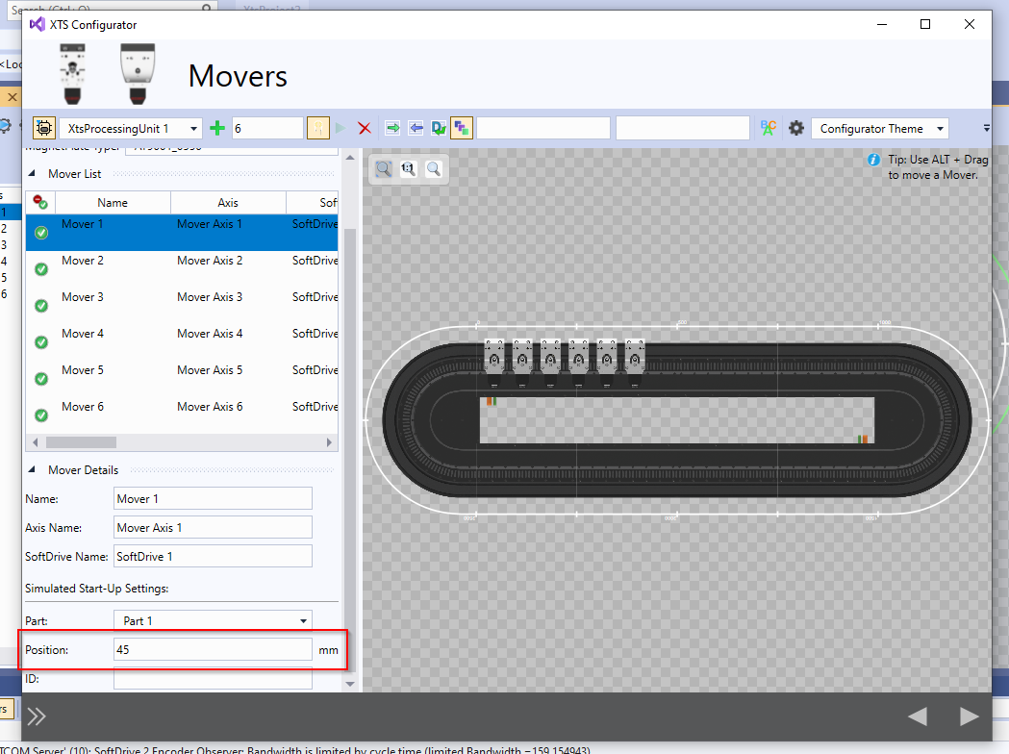1009x754 pixels.
Task: Click the SoftDrive Name field
Action: coord(213,557)
